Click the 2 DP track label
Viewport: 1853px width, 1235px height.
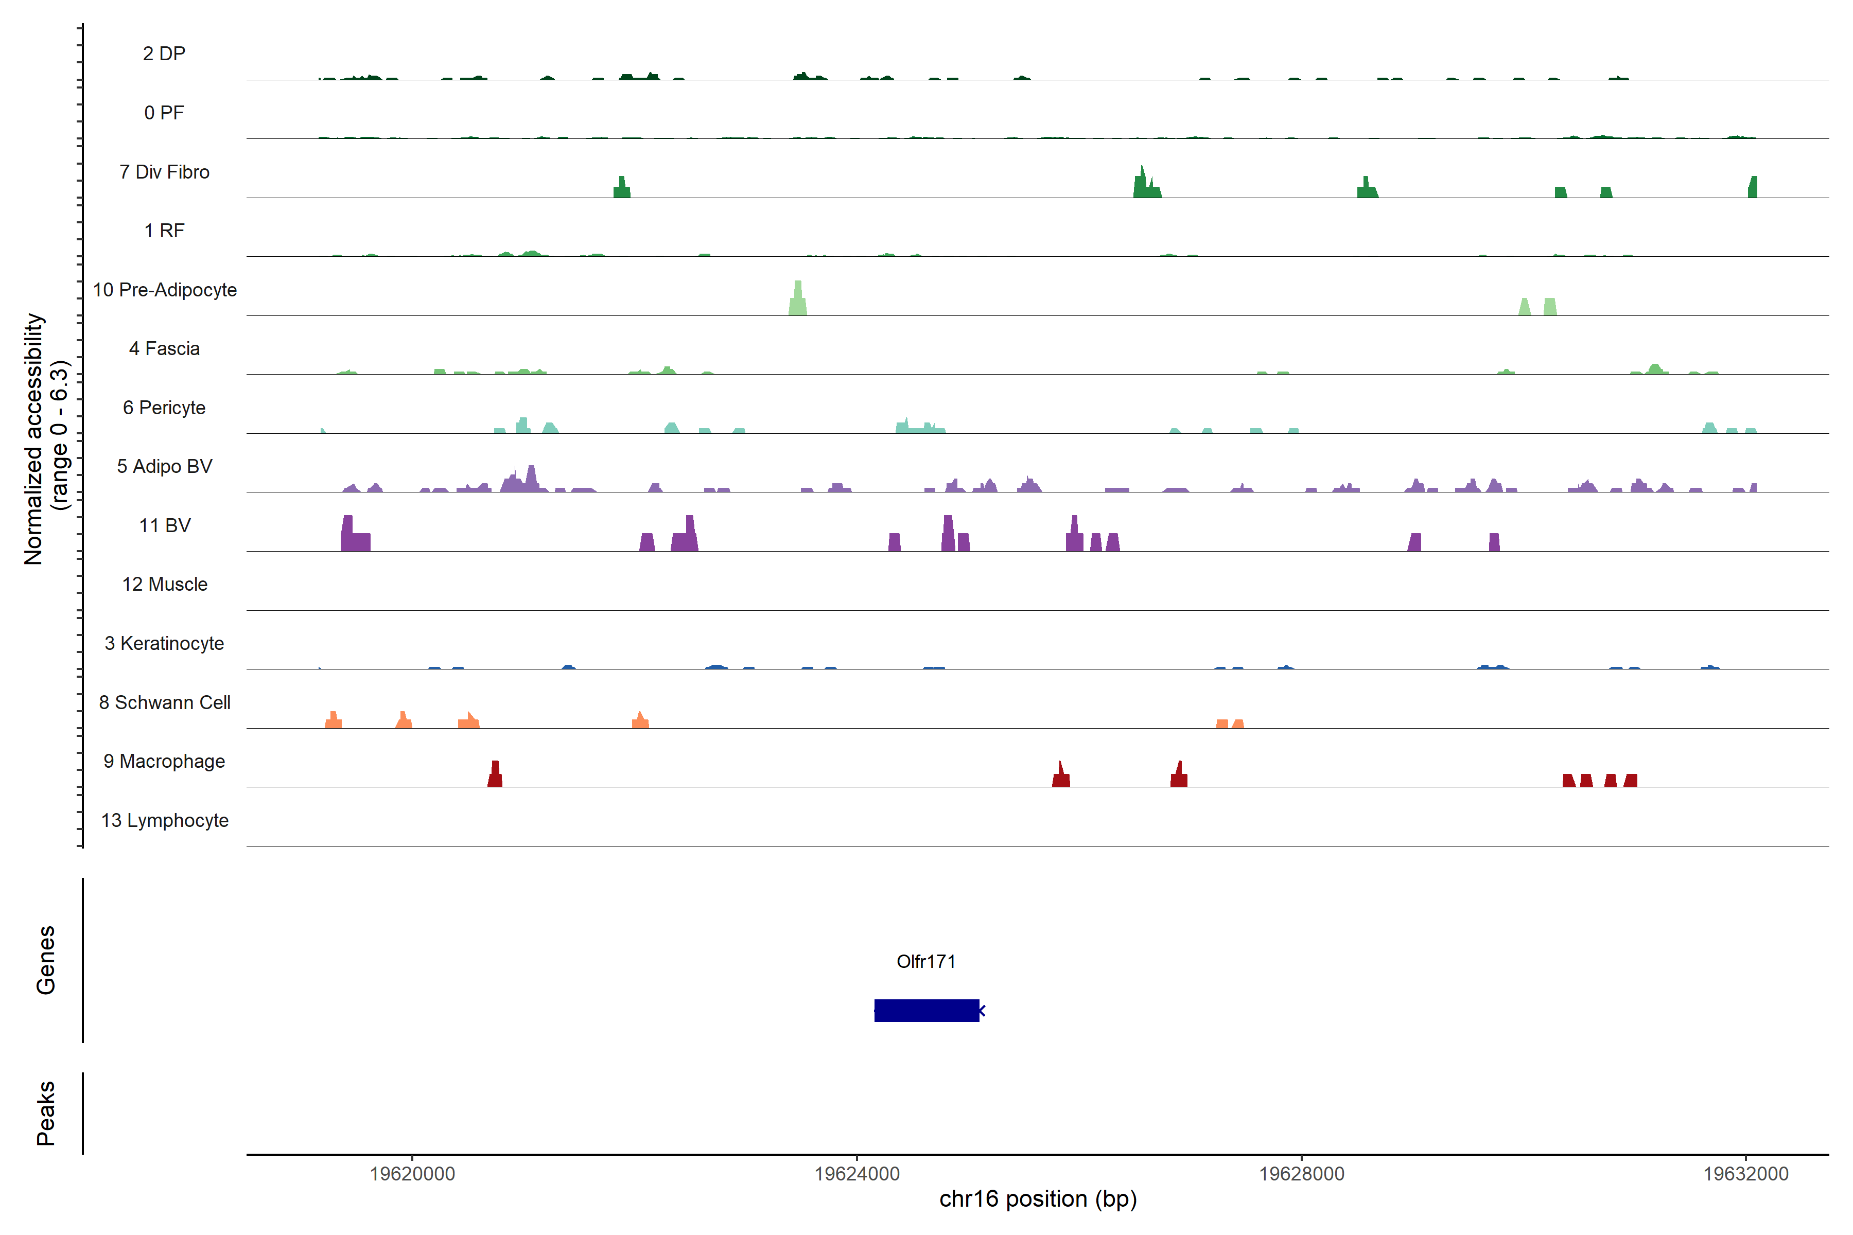click(x=164, y=54)
